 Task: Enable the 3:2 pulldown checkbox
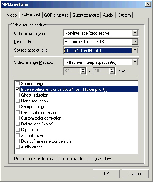pos(18,135)
